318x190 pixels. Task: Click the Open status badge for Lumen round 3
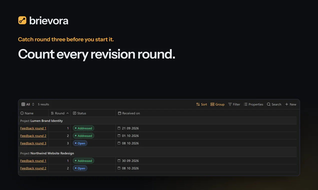[80, 143]
